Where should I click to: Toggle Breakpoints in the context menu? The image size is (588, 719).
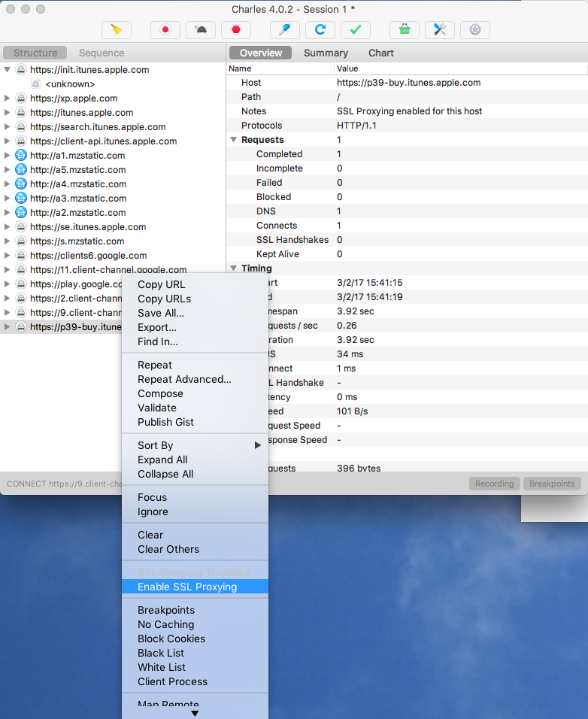point(195,610)
